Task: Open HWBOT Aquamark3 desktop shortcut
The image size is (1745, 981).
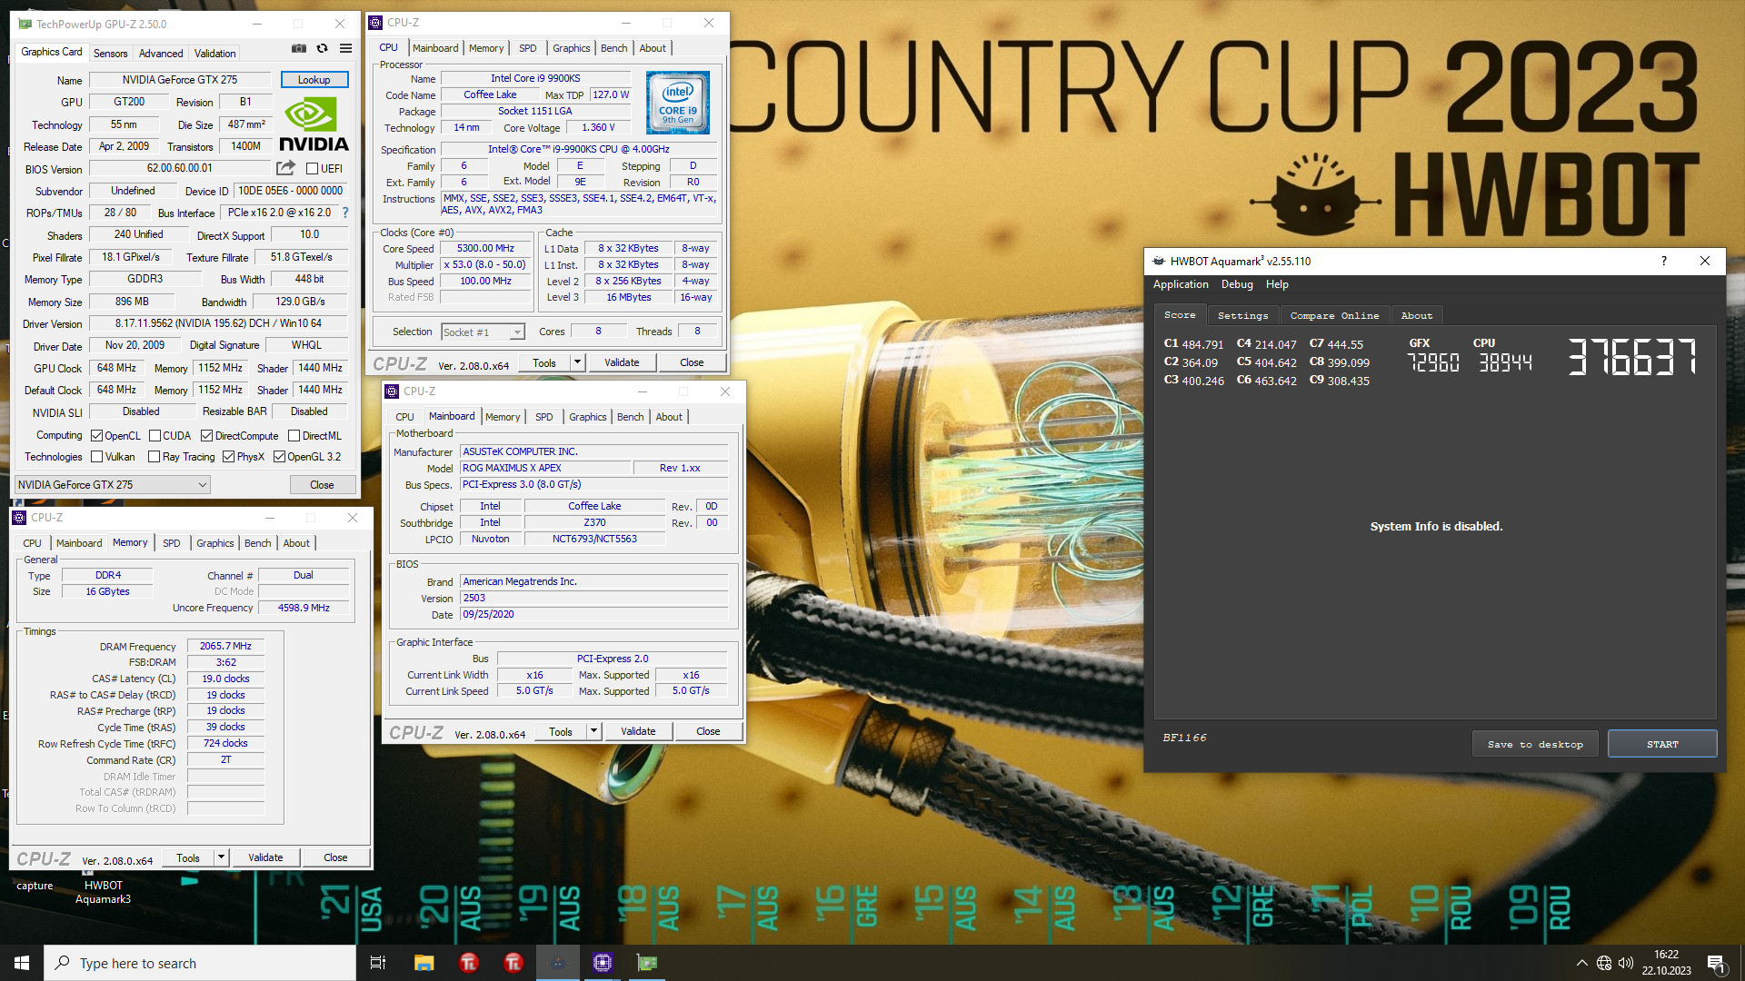Action: coord(103,885)
